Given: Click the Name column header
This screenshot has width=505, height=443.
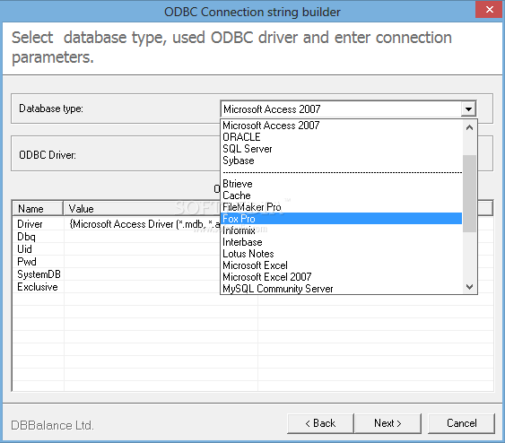Looking at the screenshot, I should coord(38,209).
